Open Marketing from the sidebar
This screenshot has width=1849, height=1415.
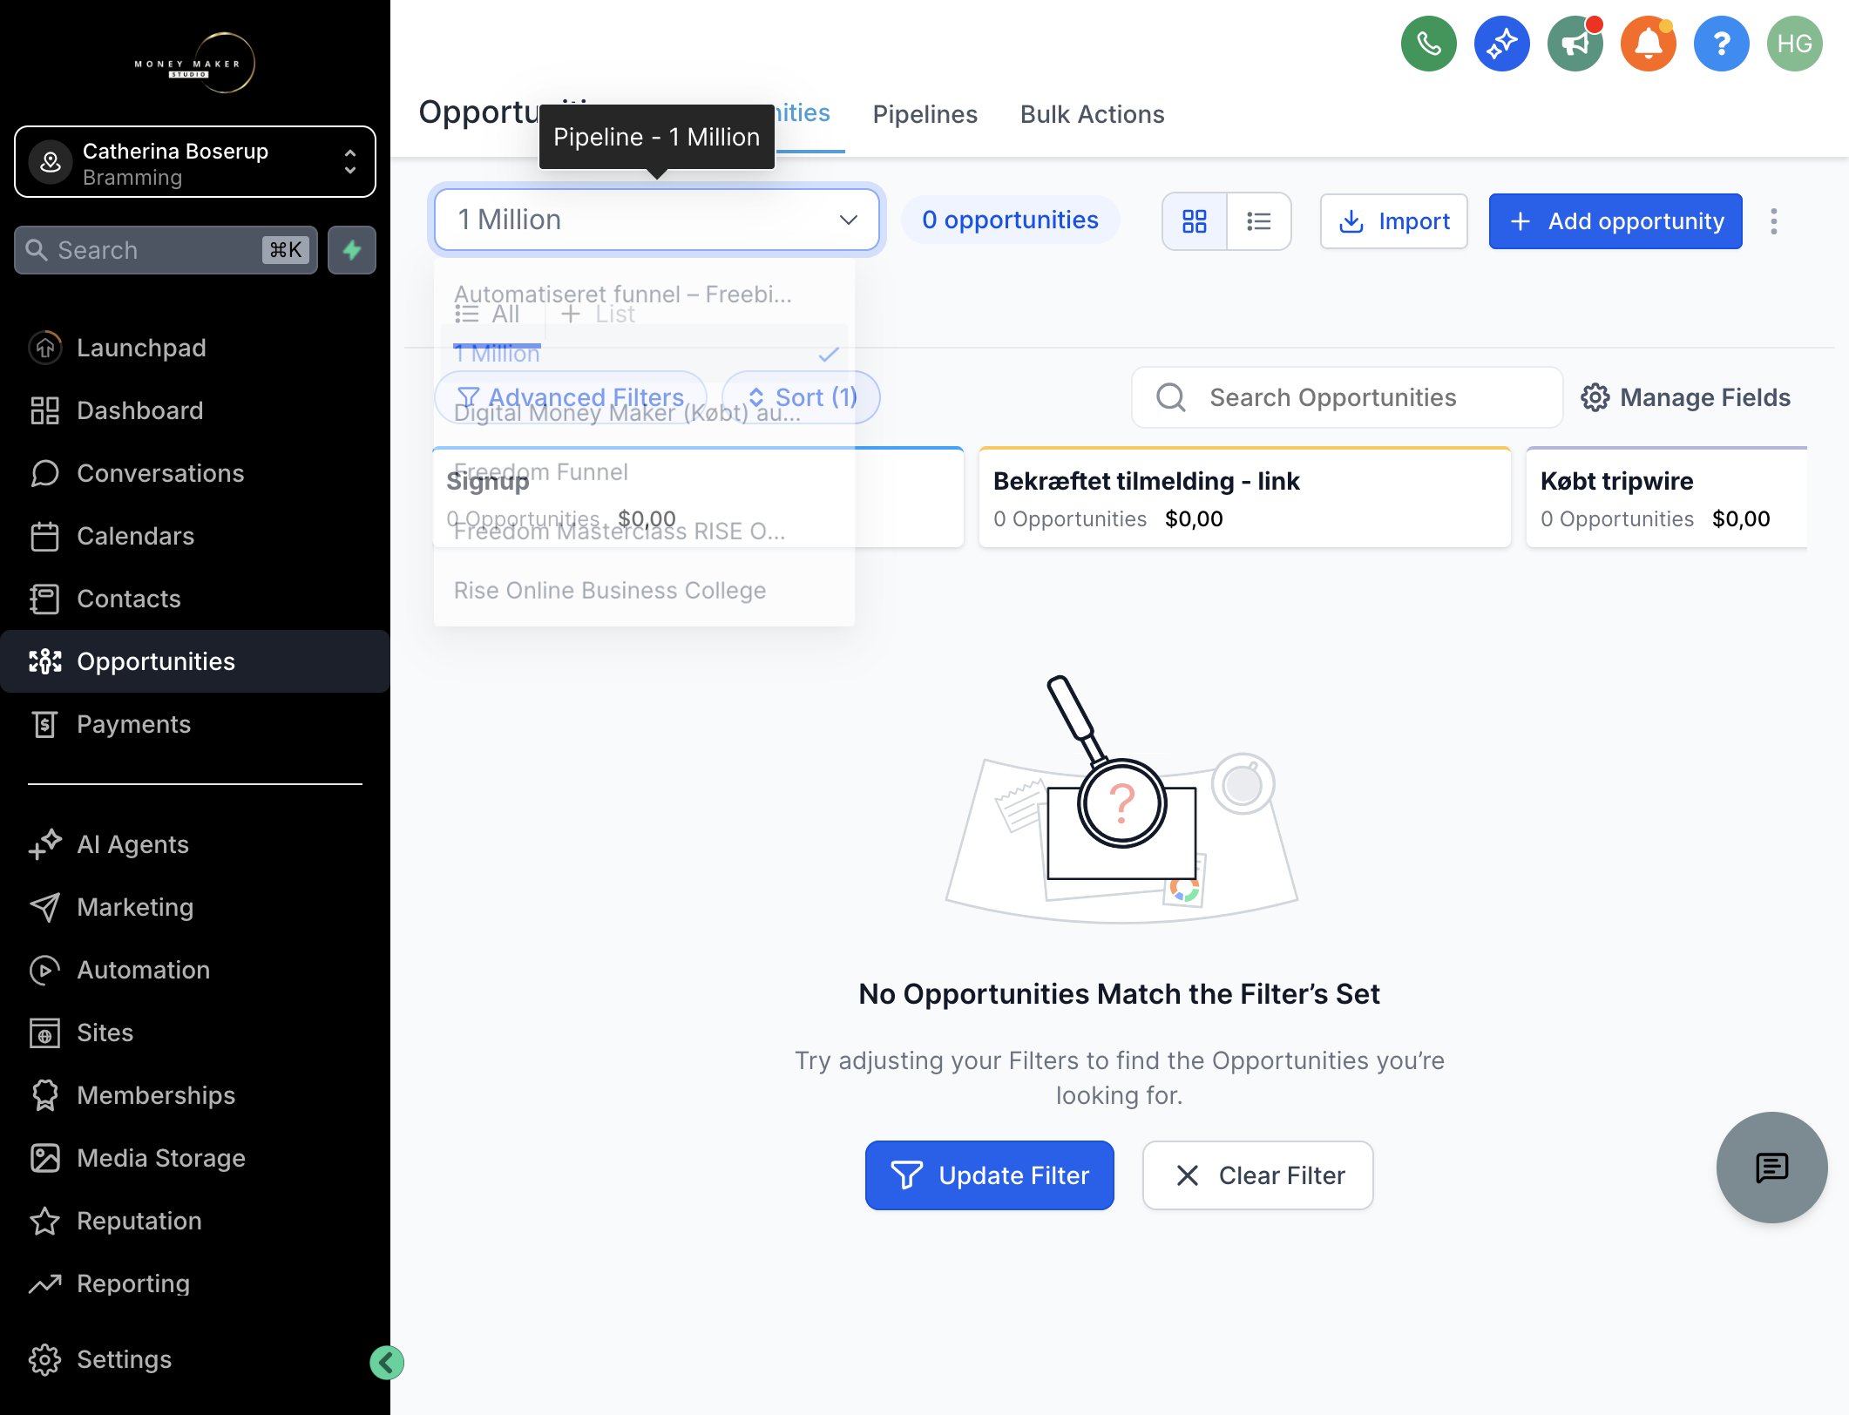coord(195,907)
